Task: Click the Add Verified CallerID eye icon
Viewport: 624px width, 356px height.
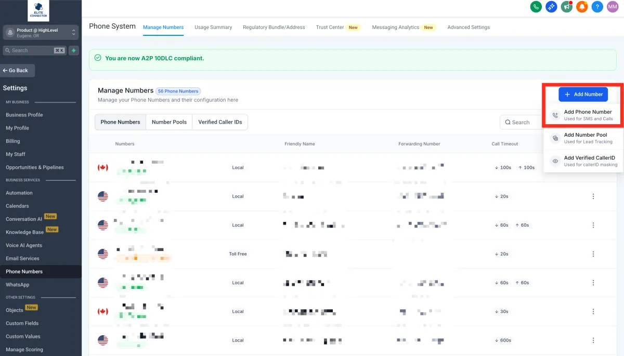Action: tap(555, 161)
